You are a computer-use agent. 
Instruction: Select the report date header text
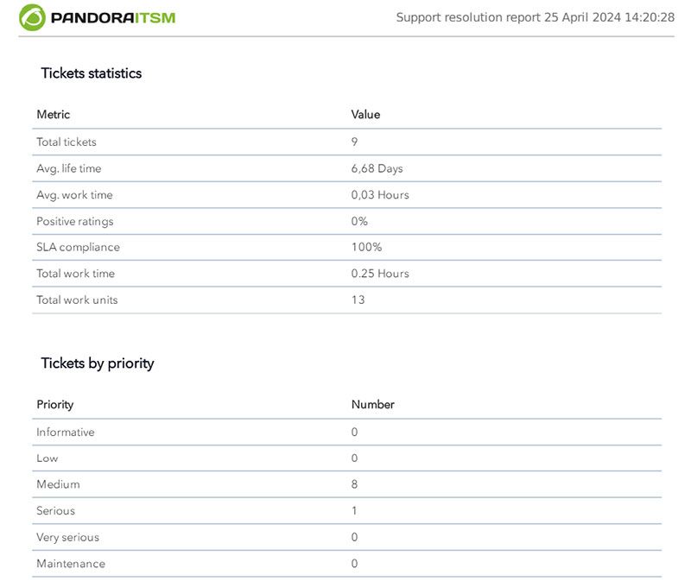[x=535, y=17]
